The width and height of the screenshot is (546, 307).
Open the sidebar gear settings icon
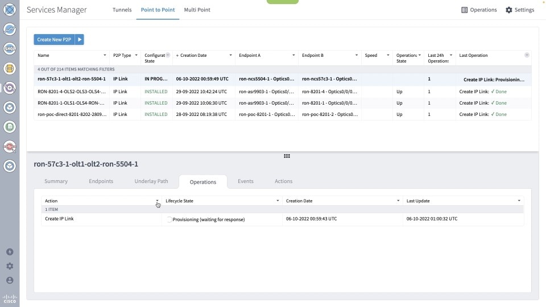pos(10,266)
